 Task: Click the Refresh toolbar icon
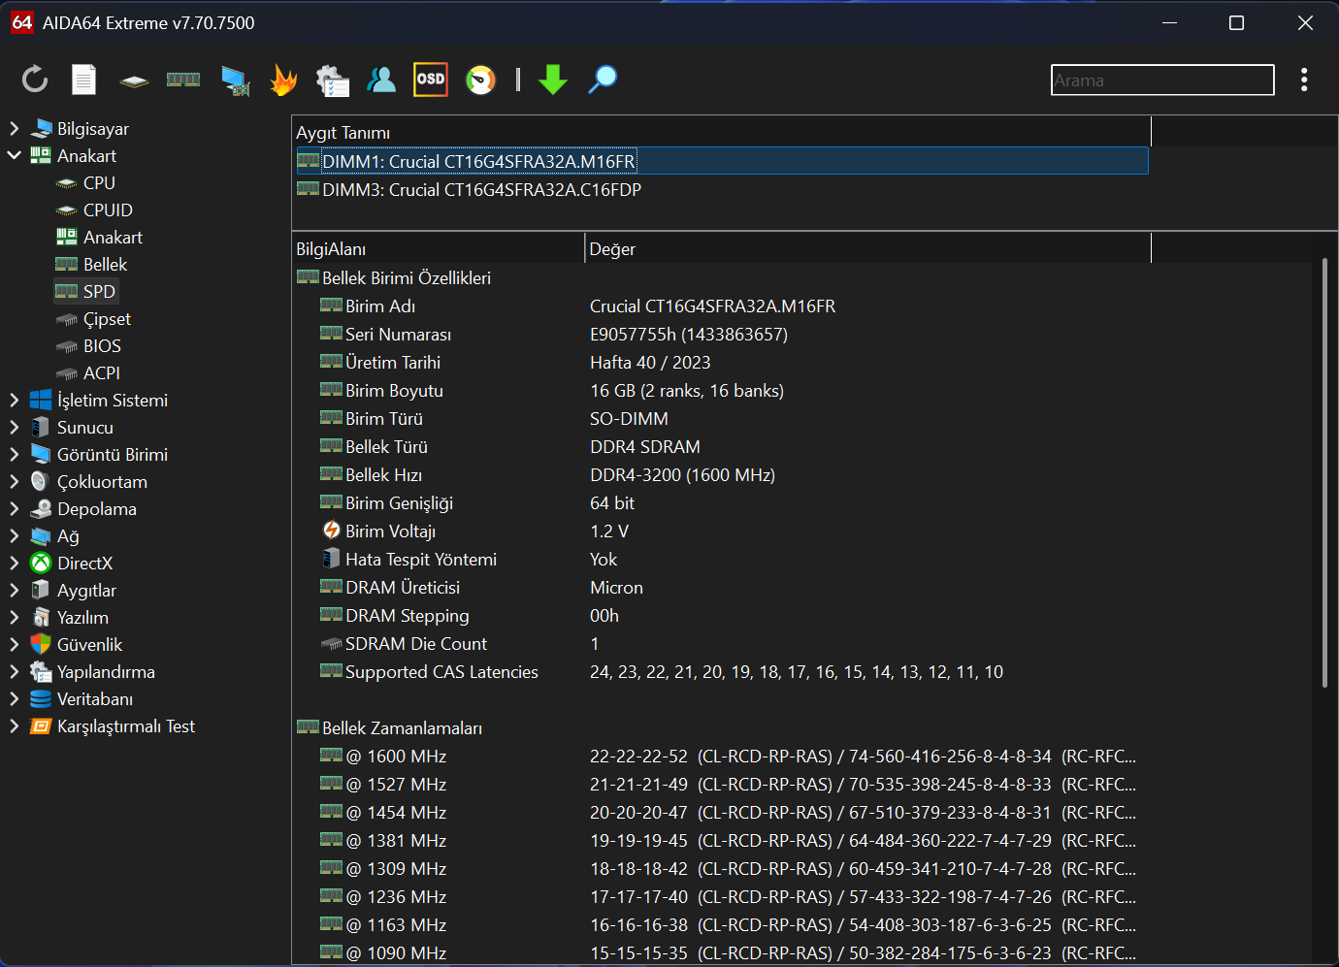35,80
